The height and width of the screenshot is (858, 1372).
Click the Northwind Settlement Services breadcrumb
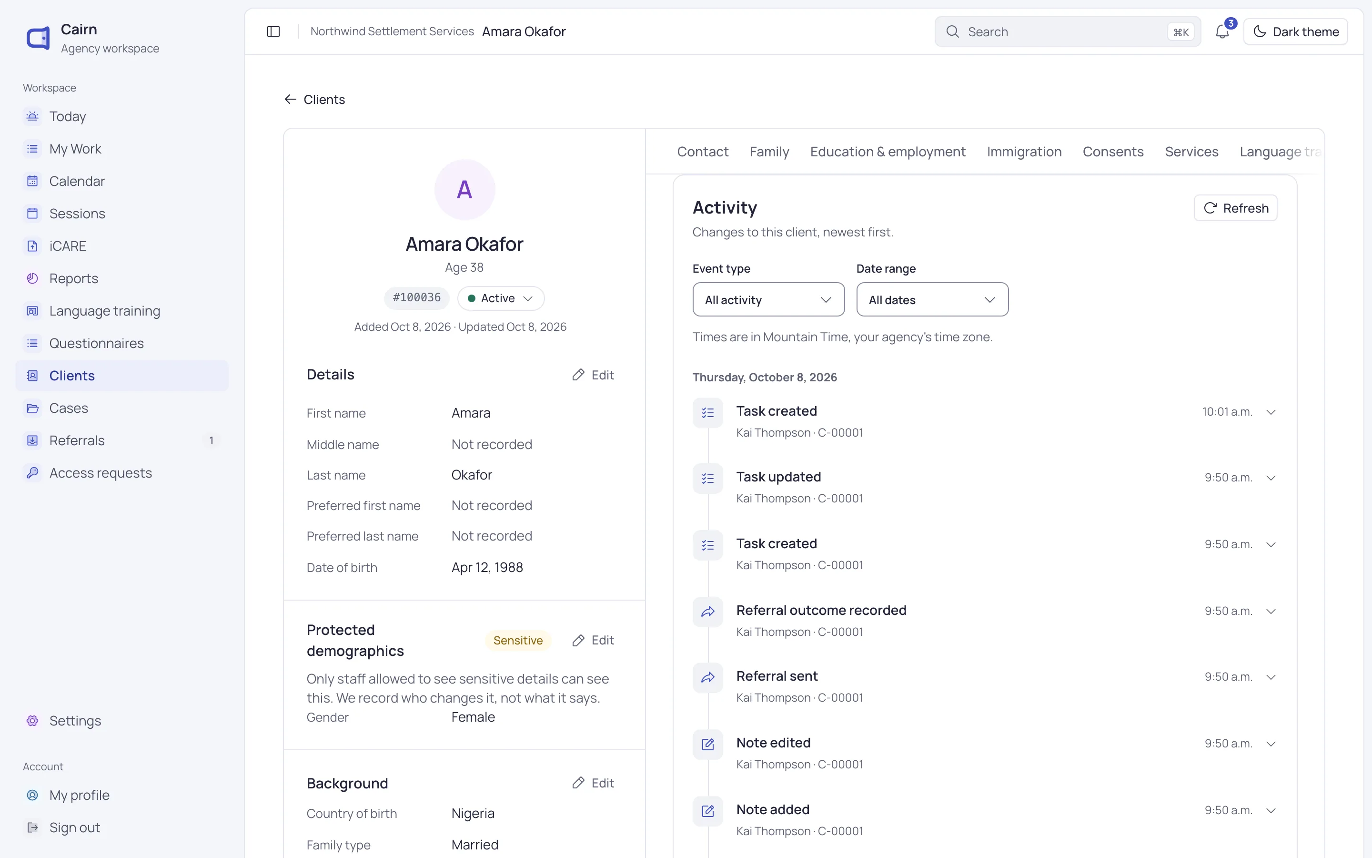(392, 32)
